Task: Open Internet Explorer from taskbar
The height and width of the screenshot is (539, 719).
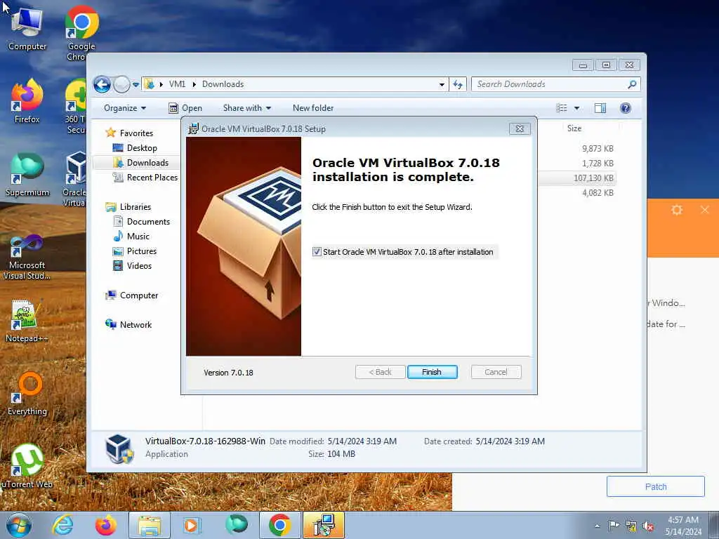Action: pyautogui.click(x=62, y=525)
